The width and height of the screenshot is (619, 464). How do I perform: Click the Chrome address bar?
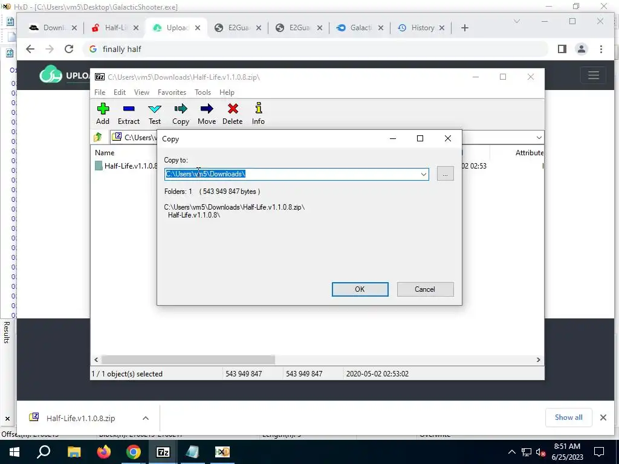click(316, 49)
